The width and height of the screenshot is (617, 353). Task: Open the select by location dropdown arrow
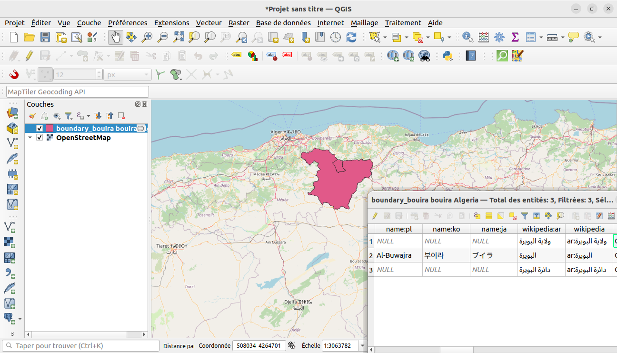coord(449,37)
